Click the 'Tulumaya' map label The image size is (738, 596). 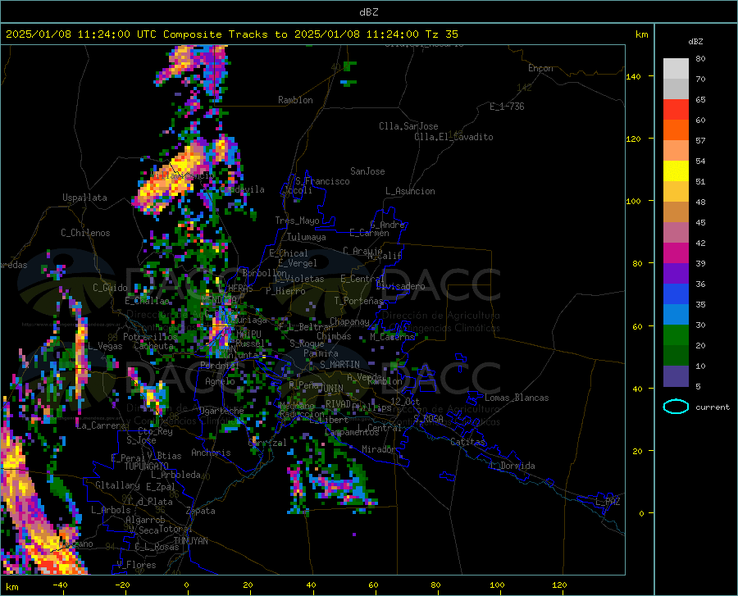(x=306, y=237)
